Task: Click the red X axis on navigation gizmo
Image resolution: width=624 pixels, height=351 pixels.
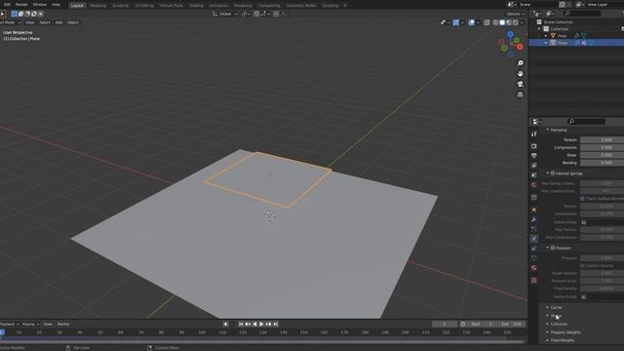Action: (520, 47)
